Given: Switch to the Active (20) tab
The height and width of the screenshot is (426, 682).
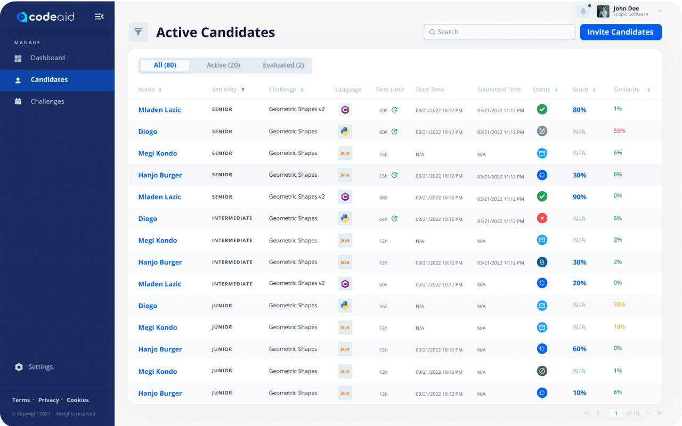Looking at the screenshot, I should coord(223,65).
